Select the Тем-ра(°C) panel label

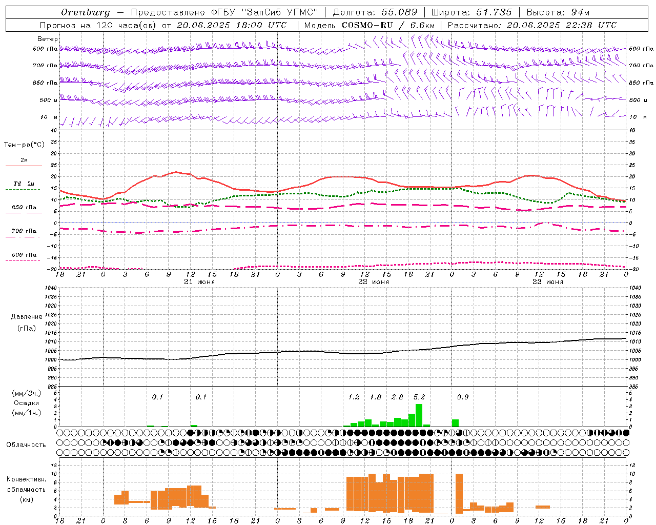coord(24,145)
